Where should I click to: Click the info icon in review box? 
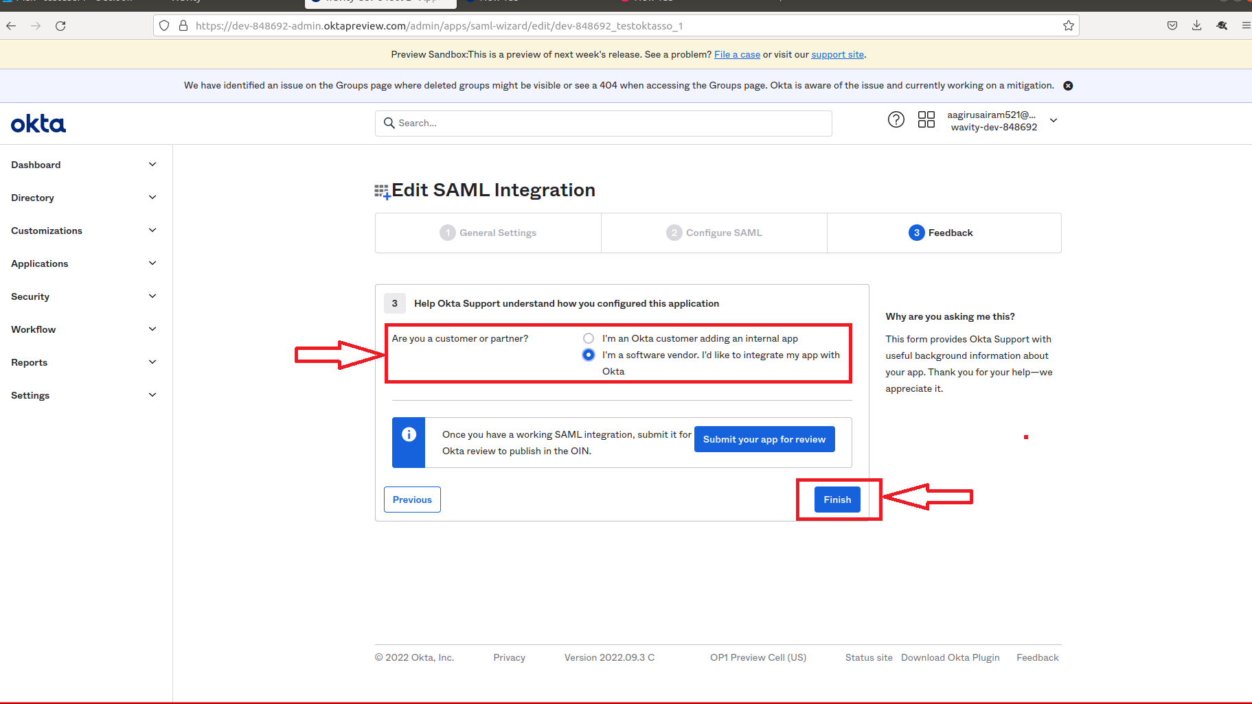(x=409, y=434)
